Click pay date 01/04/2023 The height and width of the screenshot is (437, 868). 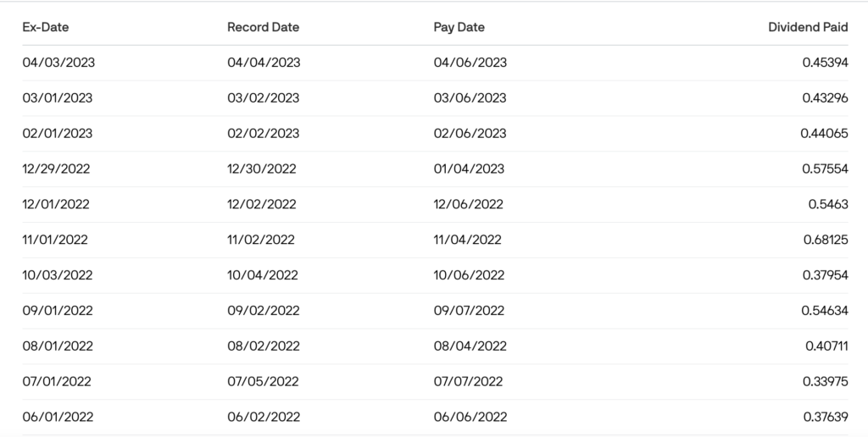[469, 169]
